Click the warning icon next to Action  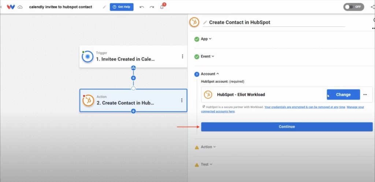click(x=197, y=147)
